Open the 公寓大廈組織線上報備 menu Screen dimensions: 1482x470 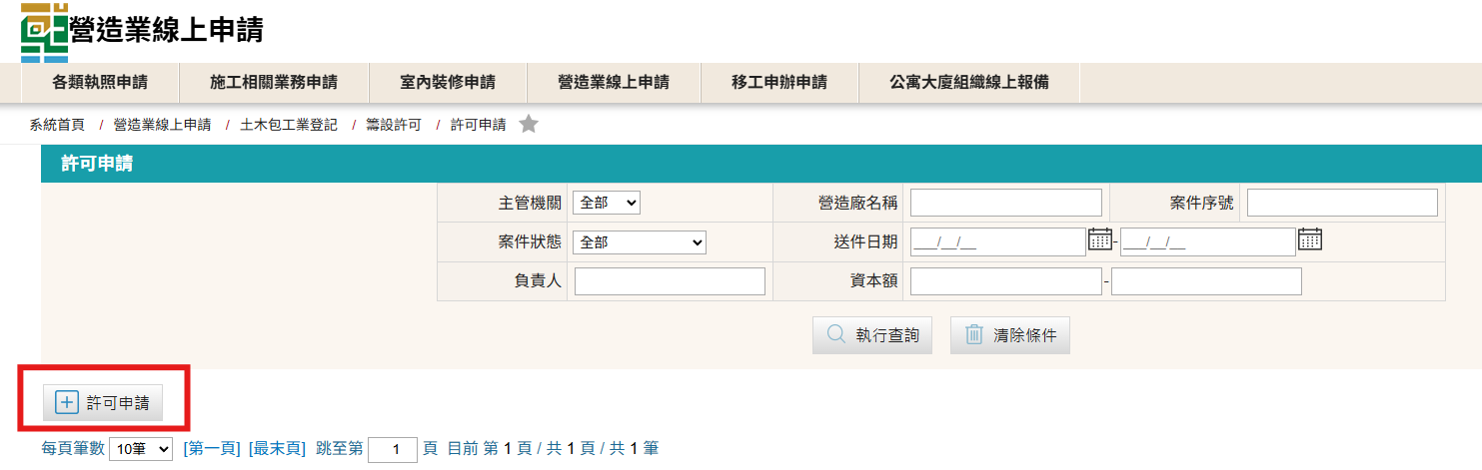(x=969, y=83)
